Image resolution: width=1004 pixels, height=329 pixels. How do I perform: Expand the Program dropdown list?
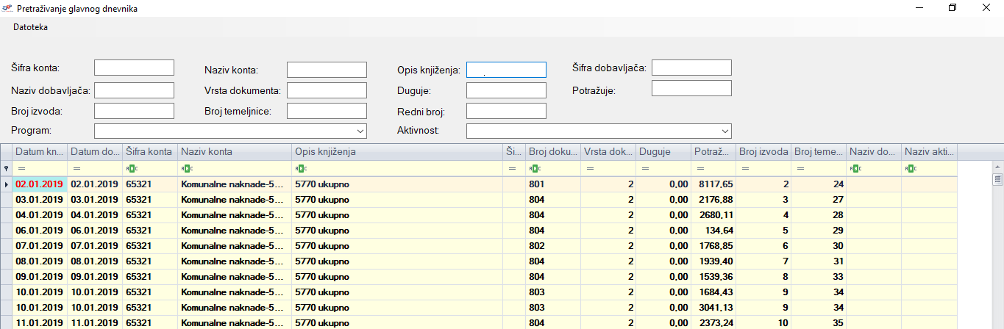click(x=360, y=131)
